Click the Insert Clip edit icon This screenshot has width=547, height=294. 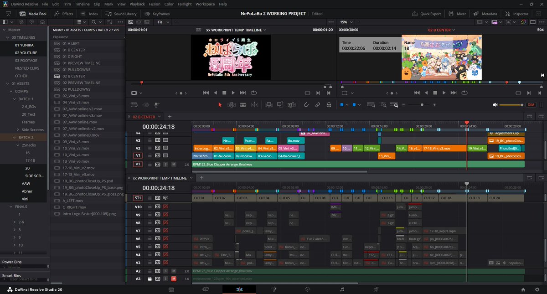point(268,105)
